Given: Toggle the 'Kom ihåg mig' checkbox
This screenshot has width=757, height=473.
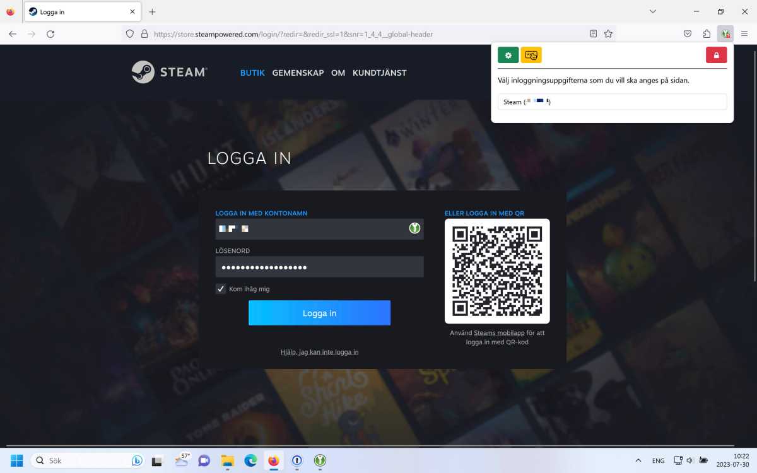Looking at the screenshot, I should click(221, 289).
